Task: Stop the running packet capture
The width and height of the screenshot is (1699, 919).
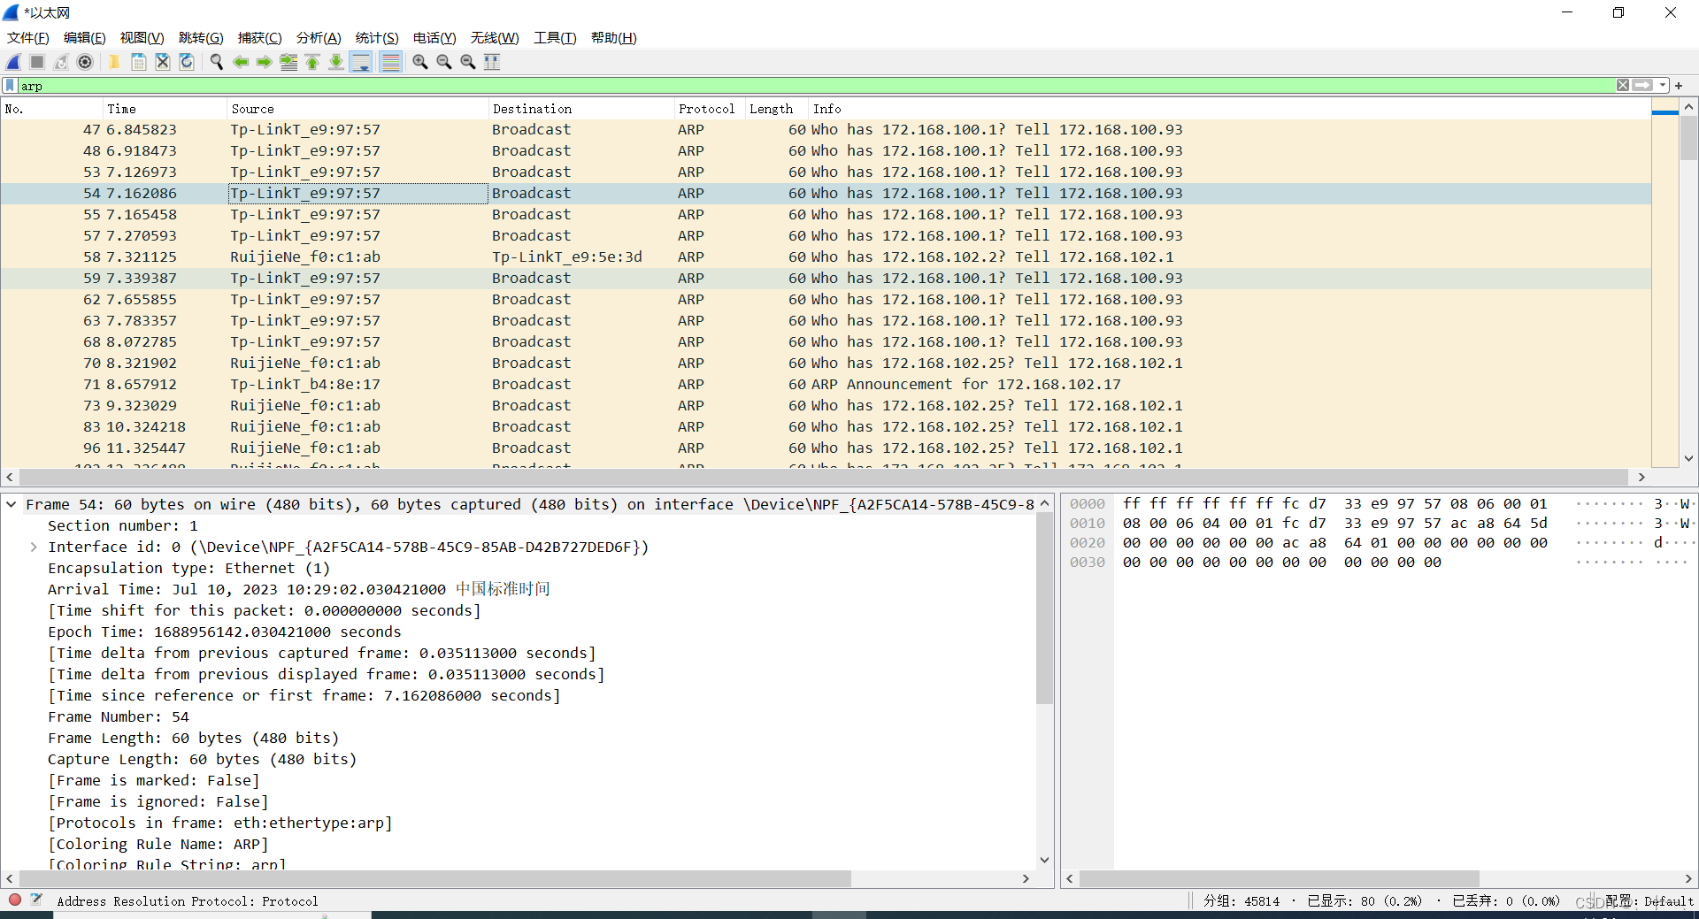Action: [37, 62]
